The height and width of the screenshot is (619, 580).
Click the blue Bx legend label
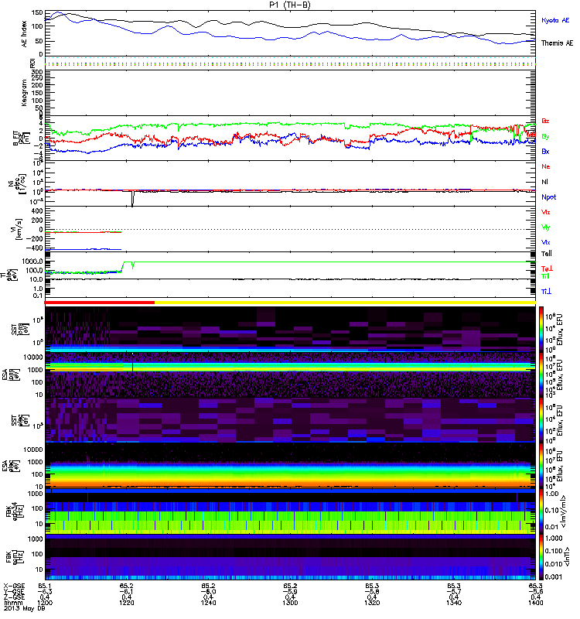point(545,151)
